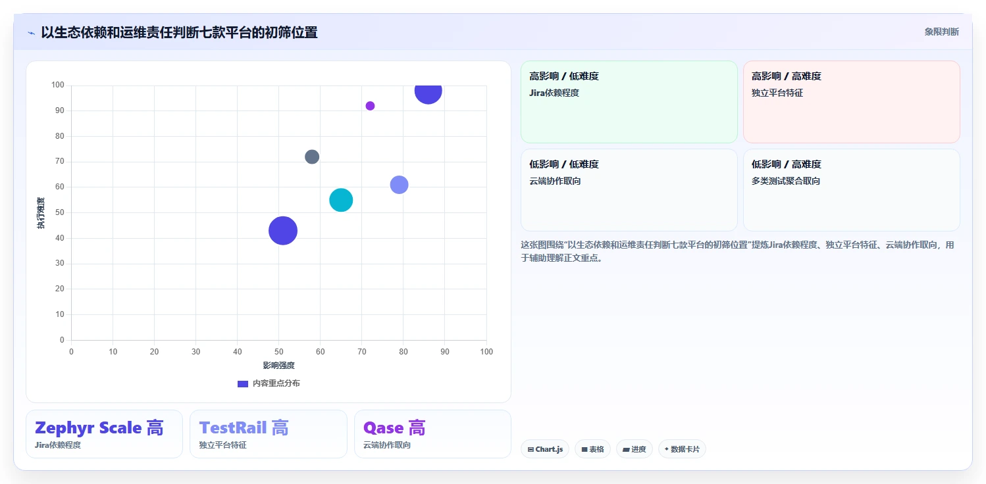The image size is (986, 484).
Task: Click the cyan bubble near 55 difficulty
Action: click(x=341, y=200)
